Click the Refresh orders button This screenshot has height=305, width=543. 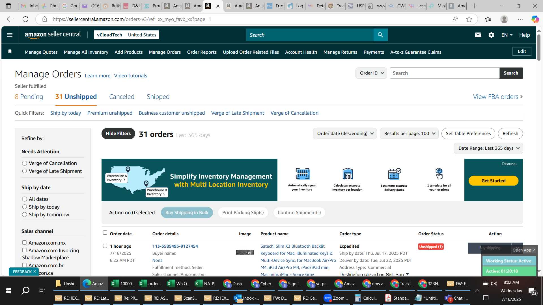[x=510, y=134]
